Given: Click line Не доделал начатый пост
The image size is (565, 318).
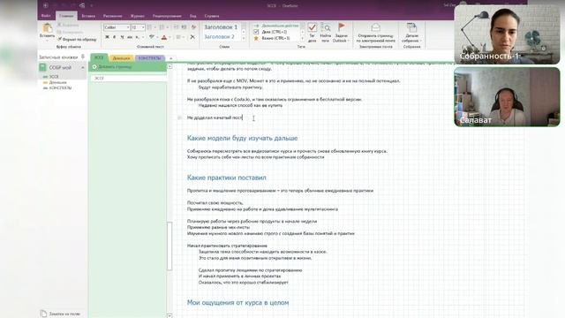Looking at the screenshot, I should pyautogui.click(x=215, y=117).
